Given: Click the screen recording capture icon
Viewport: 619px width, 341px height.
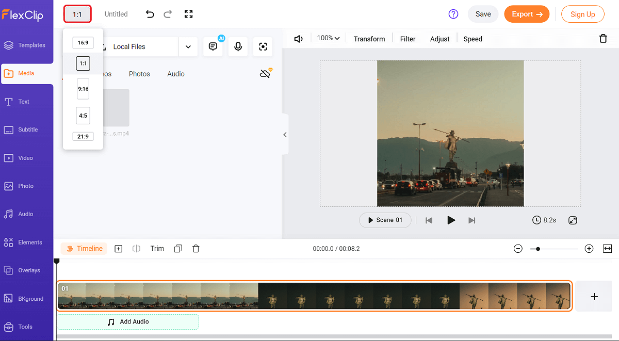Looking at the screenshot, I should point(263,46).
